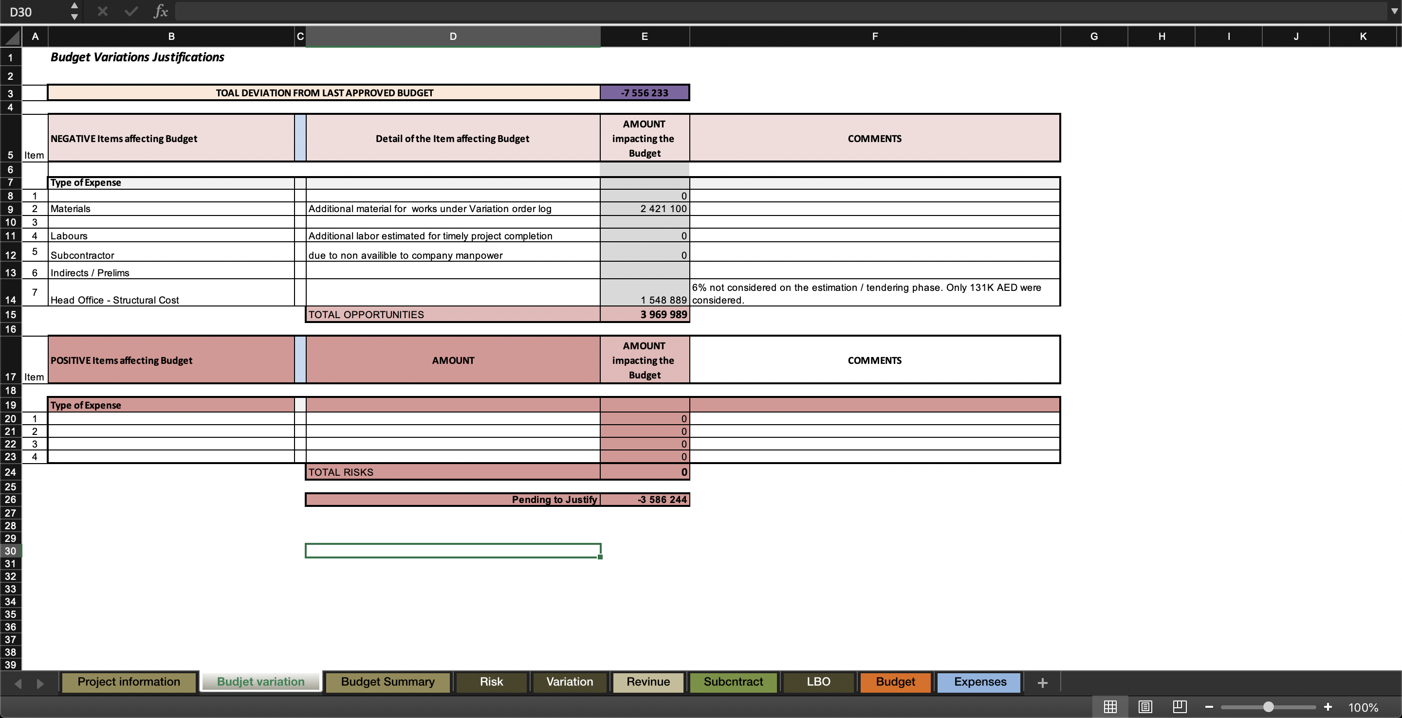Click next sheet navigation arrow

click(x=40, y=683)
